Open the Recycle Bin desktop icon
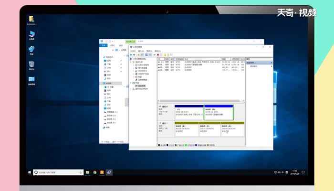Viewport: 334px width, 191px height. 31,64
